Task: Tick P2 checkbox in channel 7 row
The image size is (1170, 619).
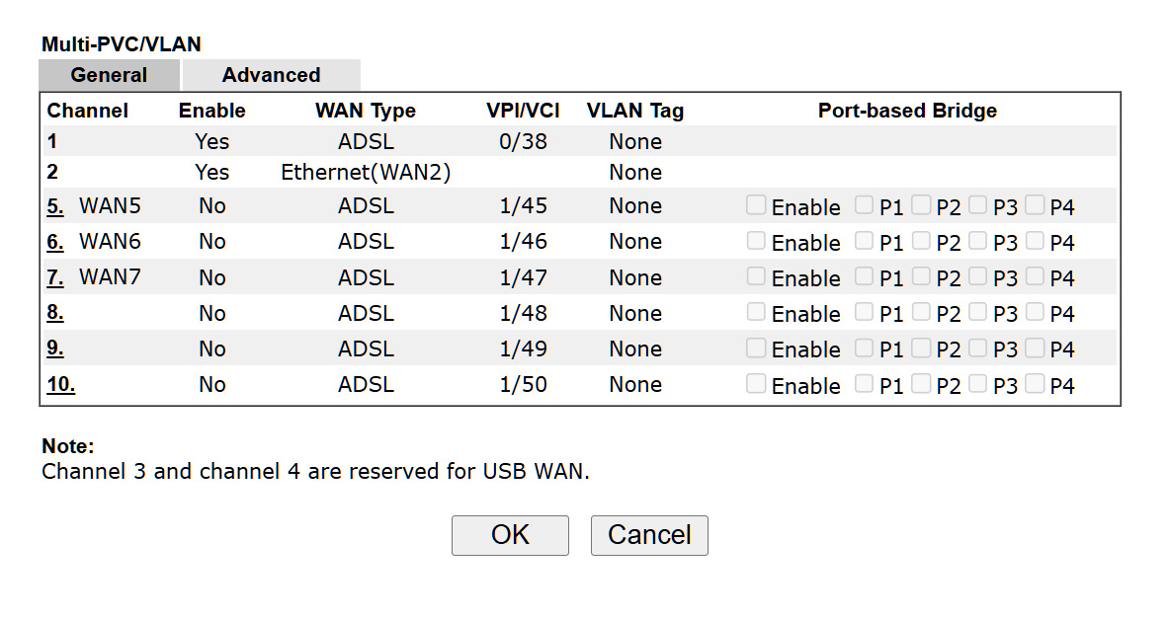Action: [921, 276]
